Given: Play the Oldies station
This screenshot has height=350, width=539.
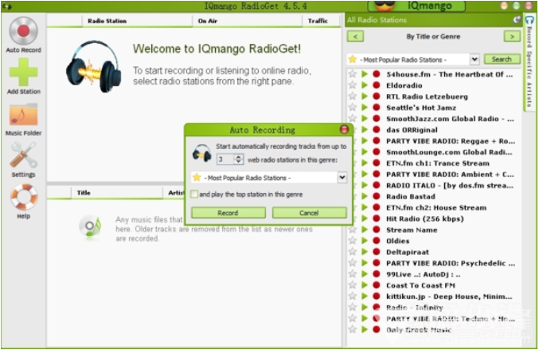Looking at the screenshot, I should (365, 241).
